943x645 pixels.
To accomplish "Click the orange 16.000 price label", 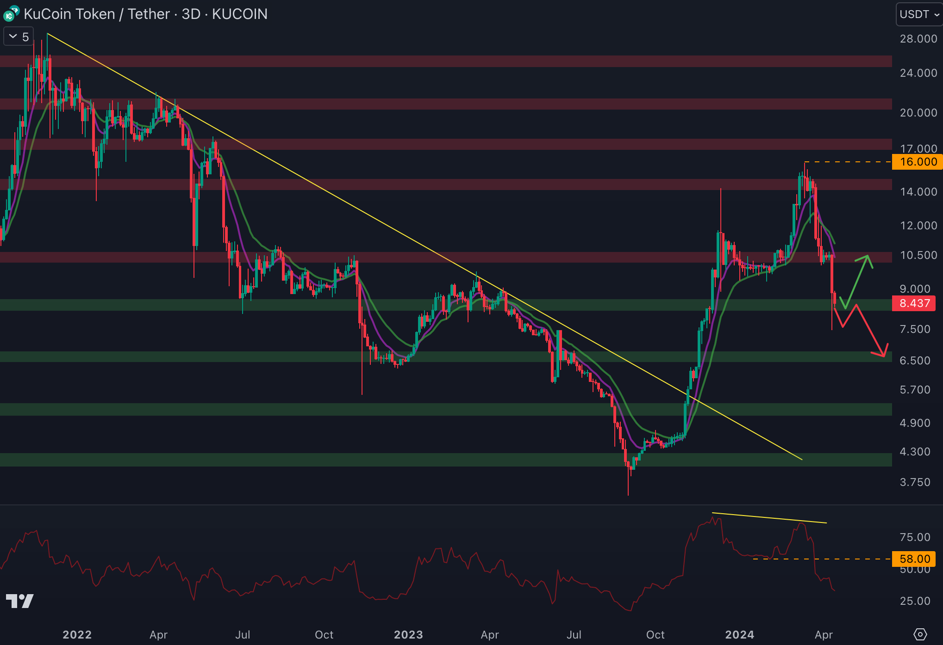I will [917, 162].
